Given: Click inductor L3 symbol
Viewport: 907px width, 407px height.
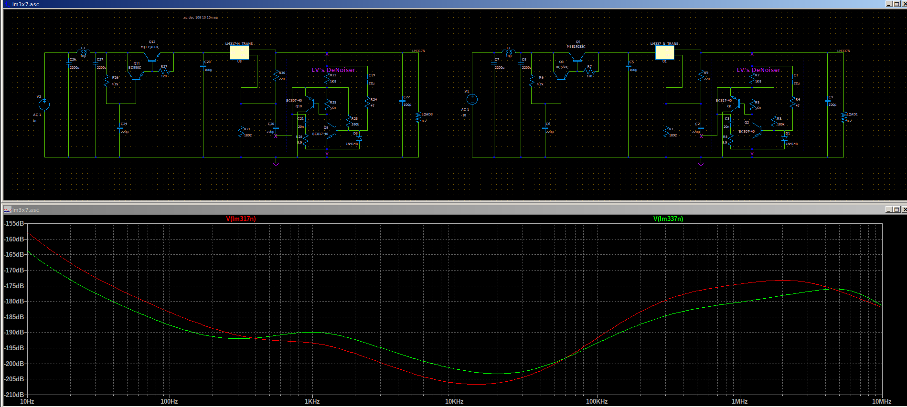Looking at the screenshot, I should pos(84,52).
